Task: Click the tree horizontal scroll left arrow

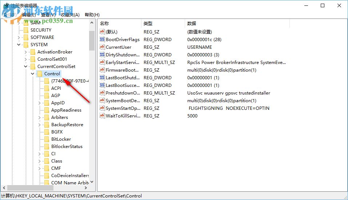Action: click(x=4, y=188)
